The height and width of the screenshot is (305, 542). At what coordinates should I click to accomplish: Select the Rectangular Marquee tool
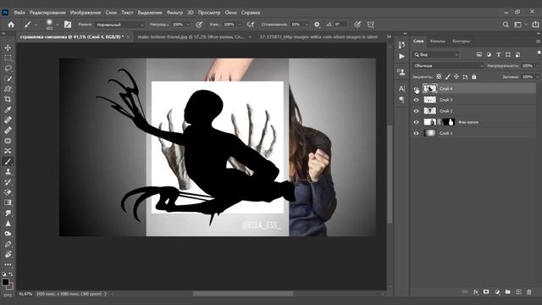[x=8, y=58]
